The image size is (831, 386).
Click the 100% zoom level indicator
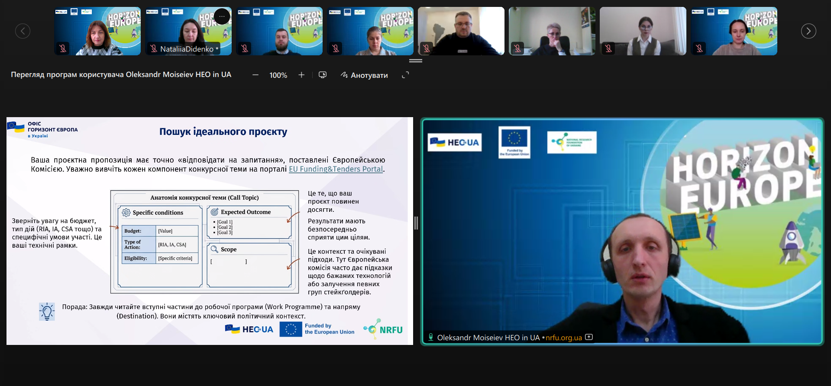pyautogui.click(x=278, y=75)
